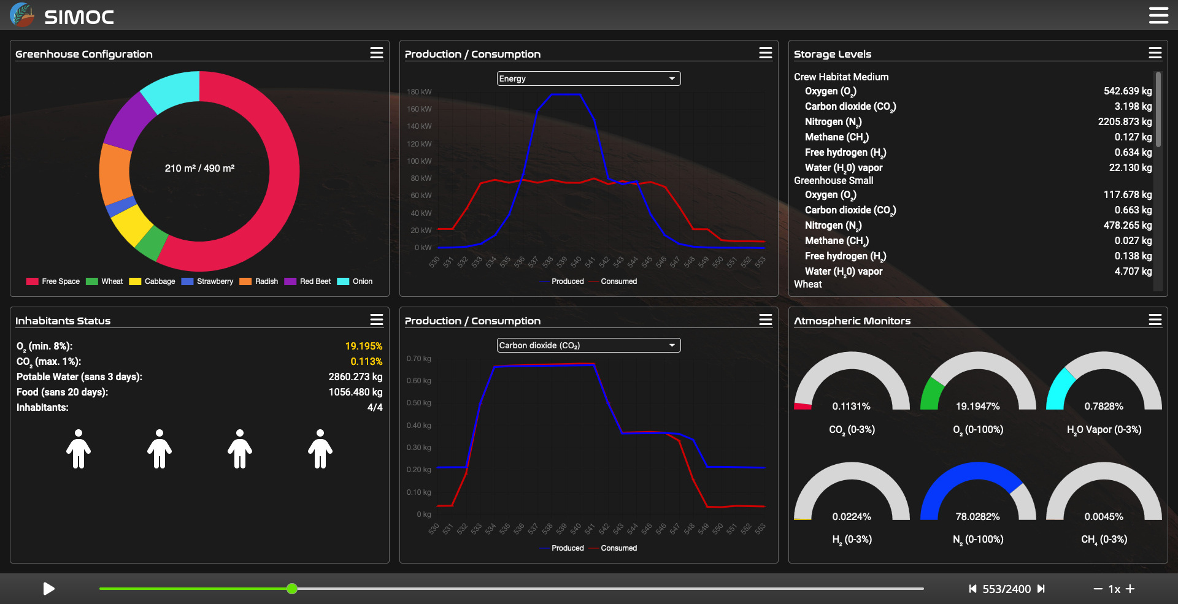Toggle Free Space legend item
Image resolution: width=1178 pixels, height=604 pixels.
53,281
